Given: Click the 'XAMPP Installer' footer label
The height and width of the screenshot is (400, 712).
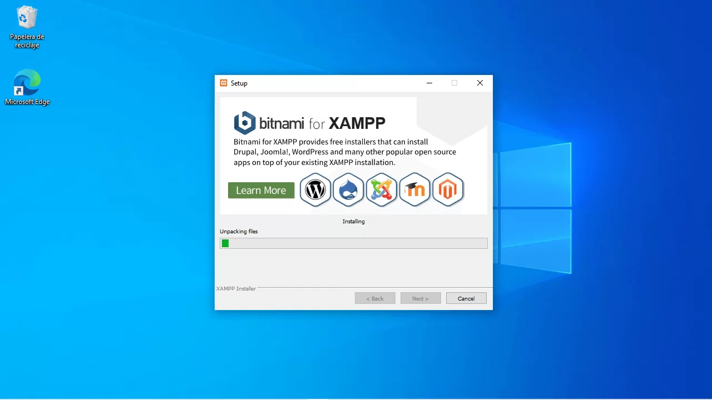Looking at the screenshot, I should [x=236, y=289].
